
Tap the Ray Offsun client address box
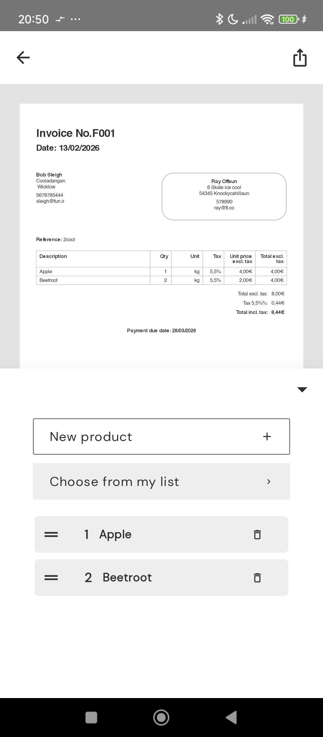tap(224, 196)
